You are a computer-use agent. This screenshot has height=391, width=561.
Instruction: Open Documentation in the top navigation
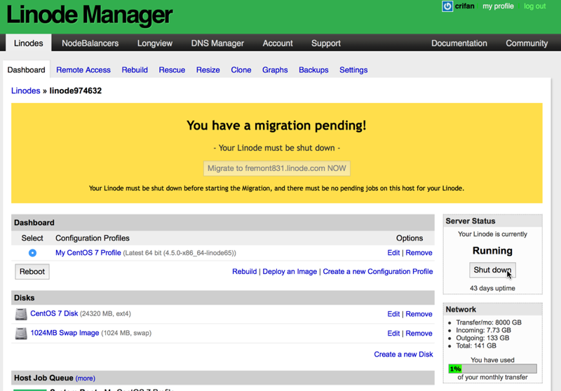point(459,43)
